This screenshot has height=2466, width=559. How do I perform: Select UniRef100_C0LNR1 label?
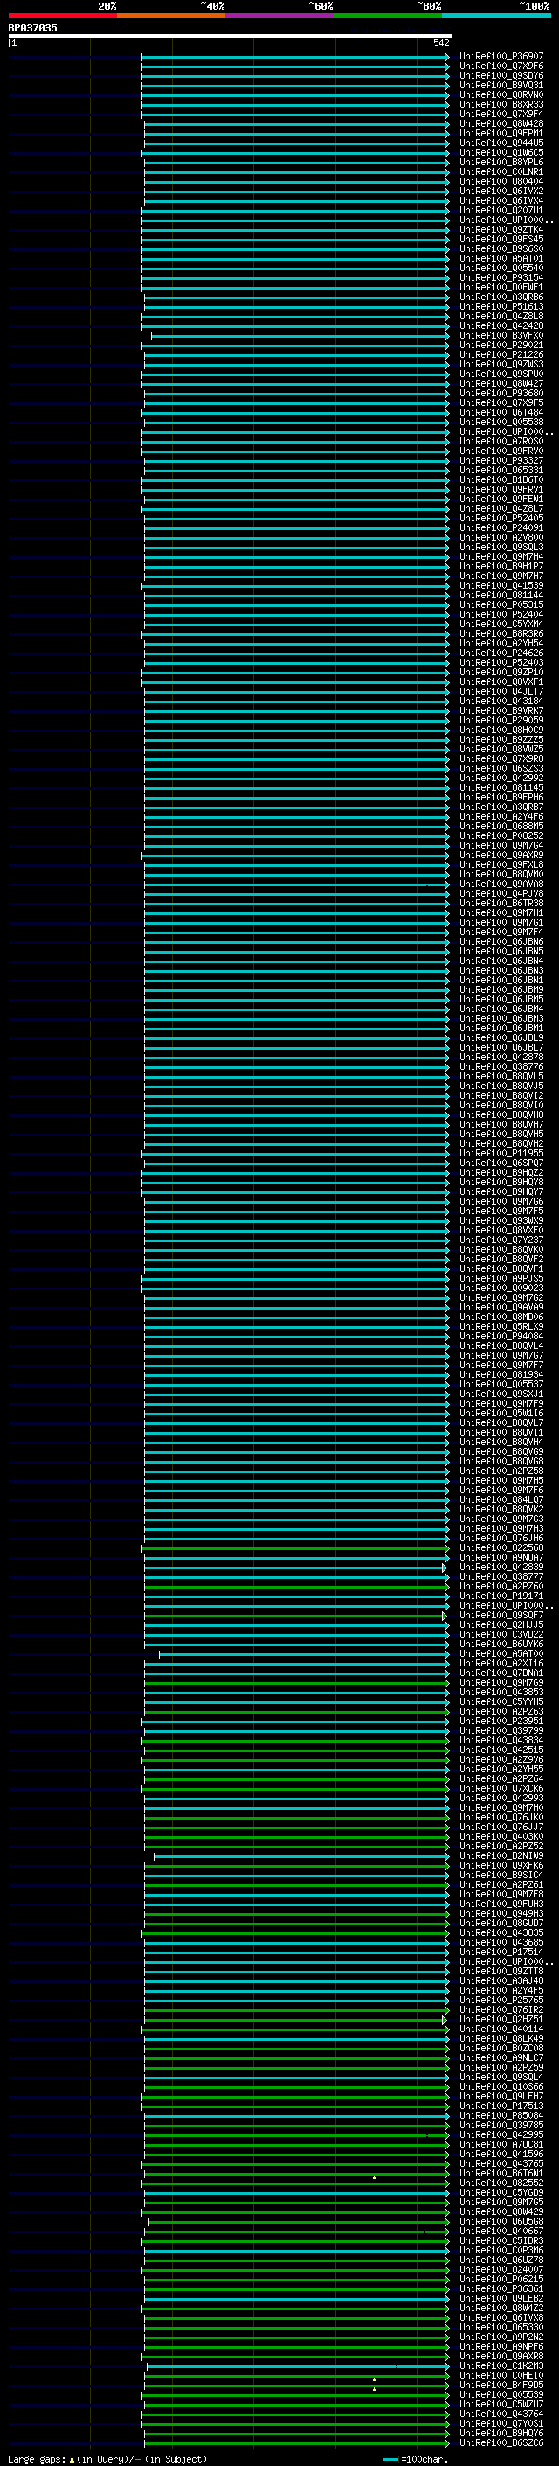point(500,171)
